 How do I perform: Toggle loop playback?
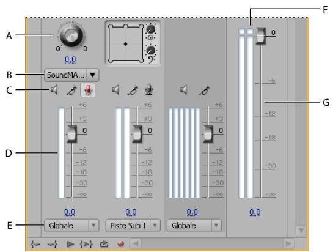pyautogui.click(x=104, y=244)
